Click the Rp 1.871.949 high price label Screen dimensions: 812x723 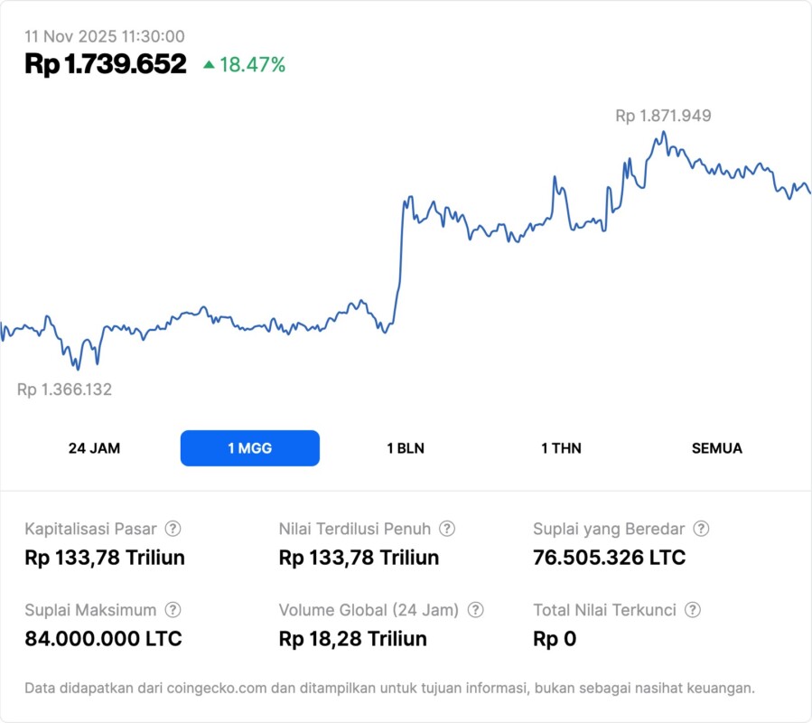point(663,116)
